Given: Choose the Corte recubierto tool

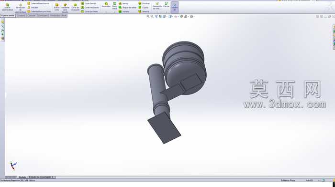Looking at the screenshot, I should coord(90,8).
